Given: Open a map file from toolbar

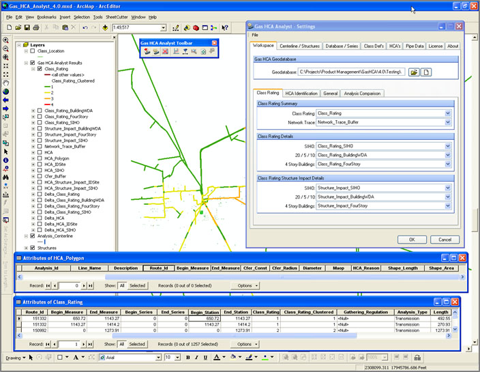Looking at the screenshot, I should click(x=18, y=27).
